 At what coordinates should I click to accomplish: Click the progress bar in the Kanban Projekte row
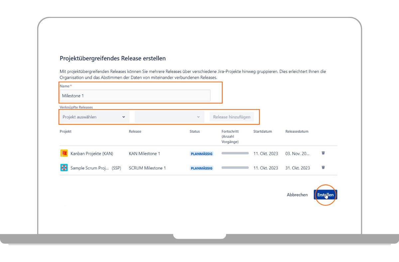tap(235, 153)
